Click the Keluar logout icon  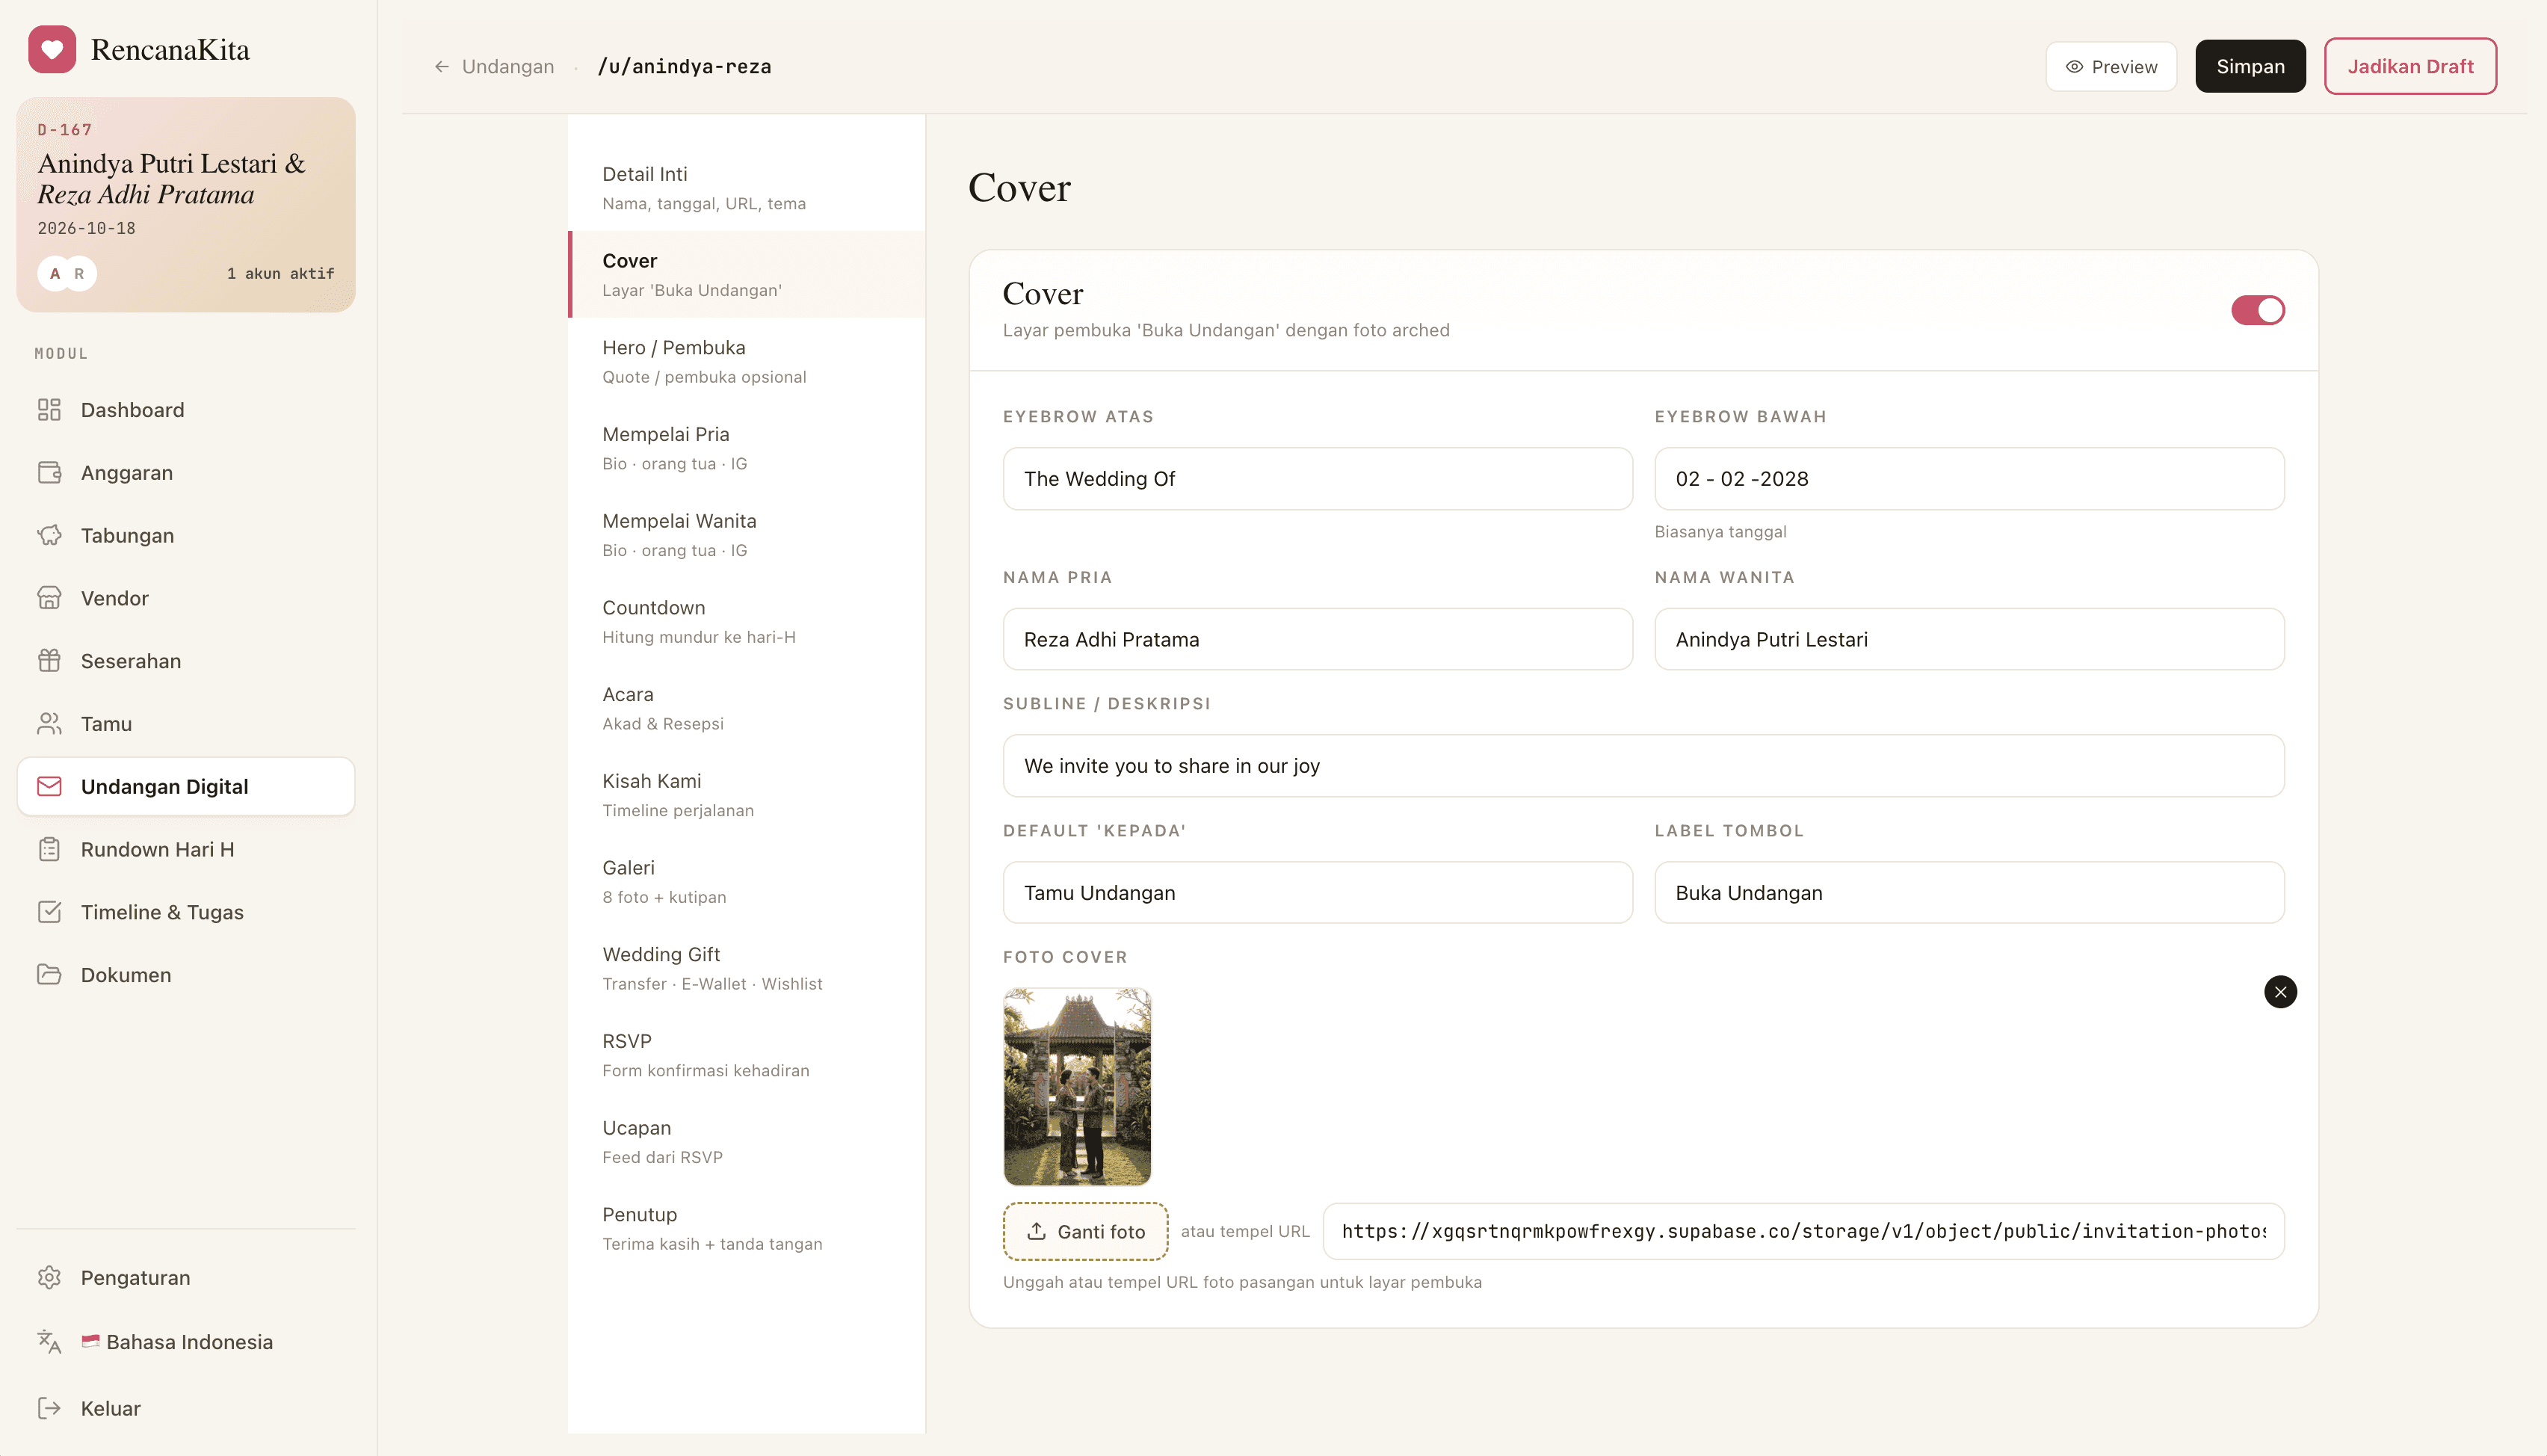(x=49, y=1408)
